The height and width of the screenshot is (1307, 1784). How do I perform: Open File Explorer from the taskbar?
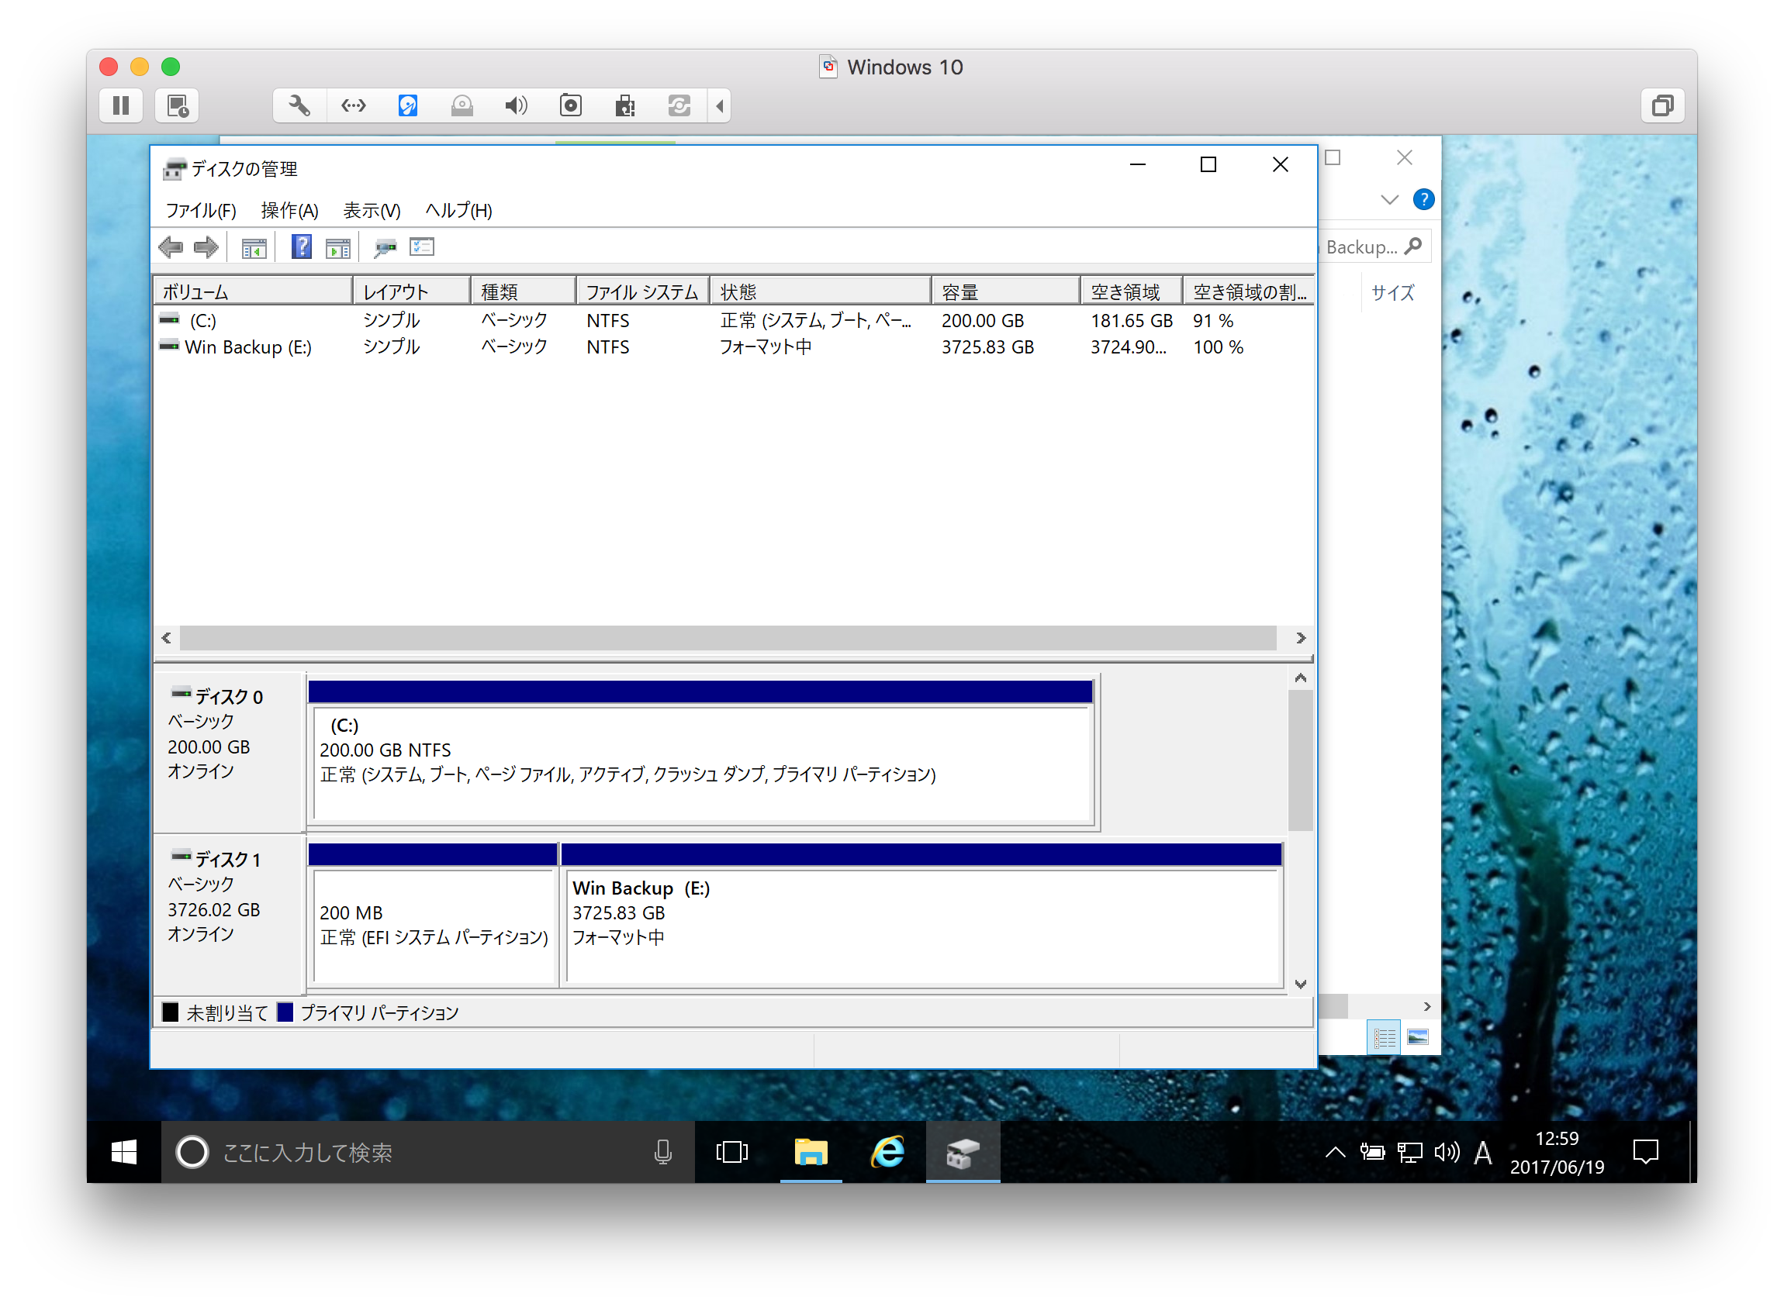pos(811,1152)
